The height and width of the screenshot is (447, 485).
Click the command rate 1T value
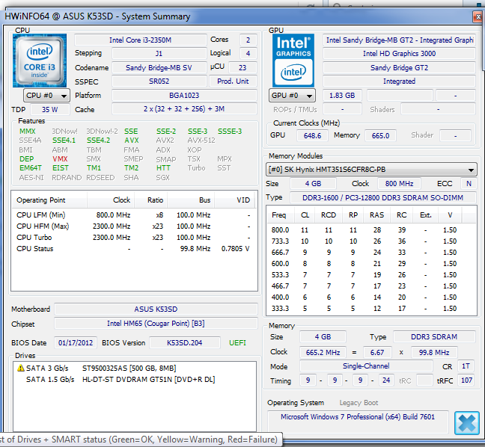coord(466,366)
